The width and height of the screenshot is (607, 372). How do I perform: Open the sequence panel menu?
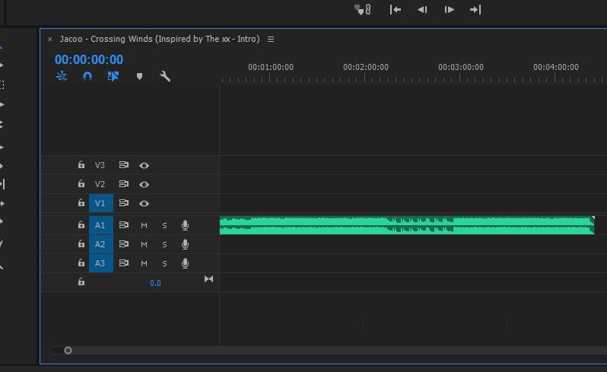271,39
